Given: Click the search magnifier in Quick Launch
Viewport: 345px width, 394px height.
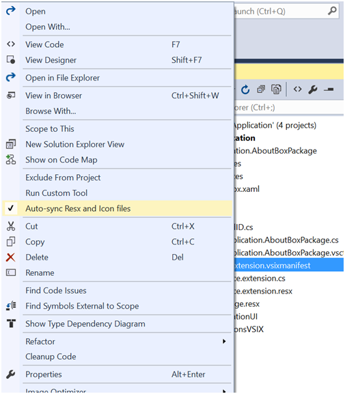Looking at the screenshot, I should [x=332, y=11].
